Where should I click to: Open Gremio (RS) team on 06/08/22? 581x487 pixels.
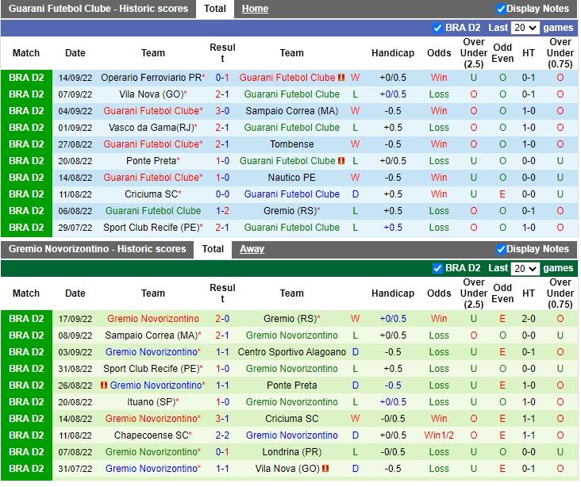pos(290,211)
